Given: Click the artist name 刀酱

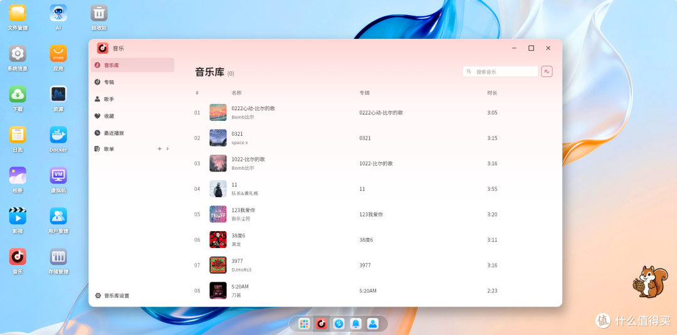Looking at the screenshot, I should click(236, 296).
